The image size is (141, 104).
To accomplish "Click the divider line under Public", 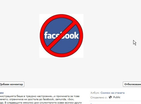I will tap(115, 101).
